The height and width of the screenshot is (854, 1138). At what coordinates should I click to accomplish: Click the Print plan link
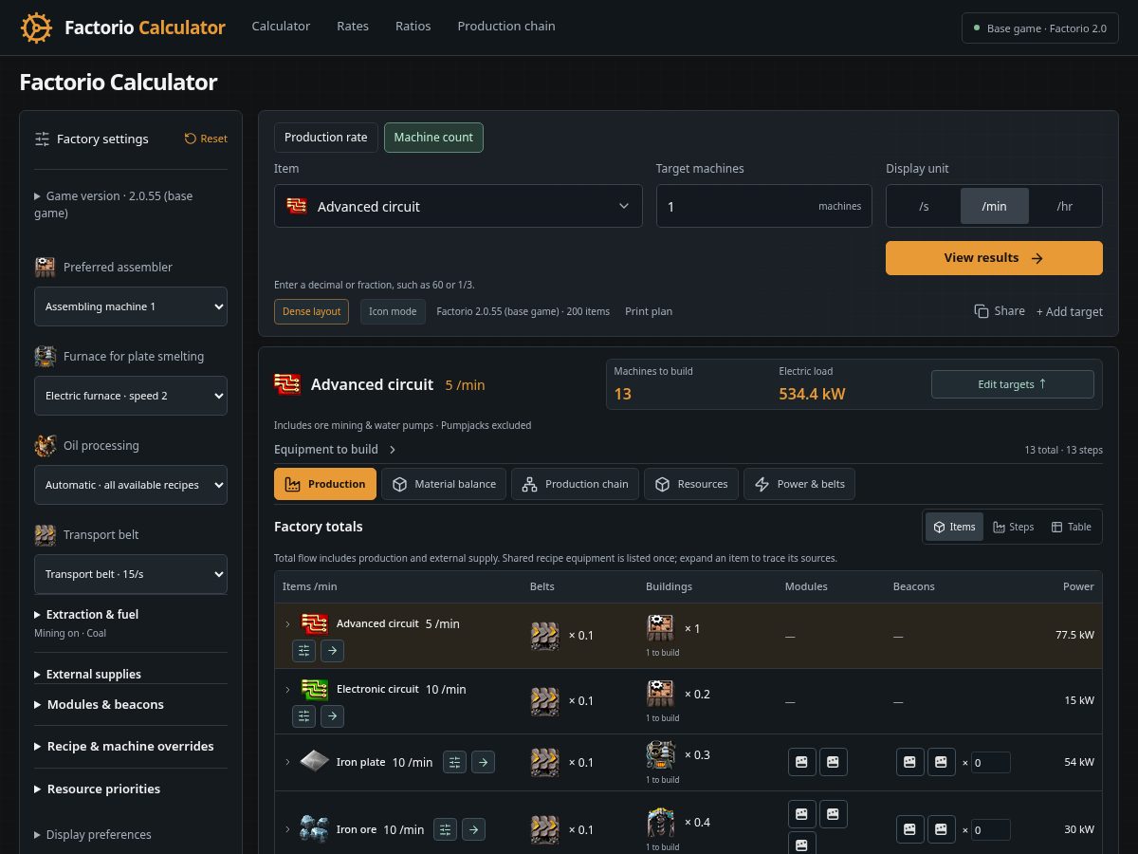pyautogui.click(x=649, y=311)
